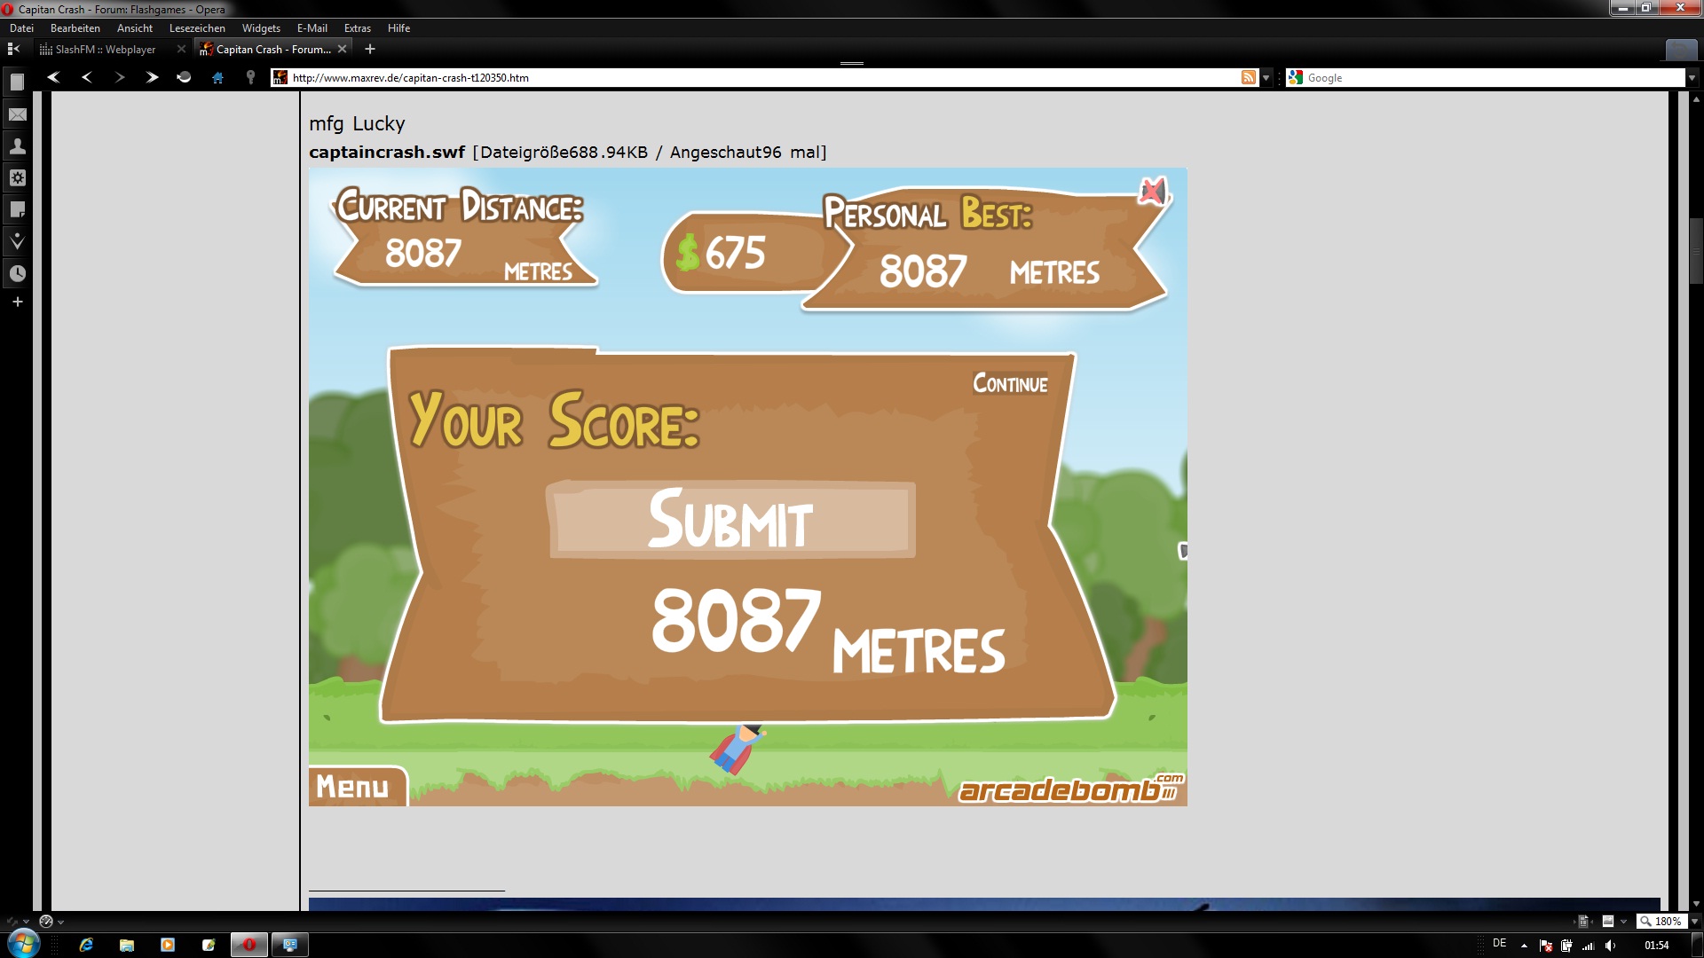Screen dimensions: 1704x958
Task: Click Continue in the game
Action: click(1009, 384)
